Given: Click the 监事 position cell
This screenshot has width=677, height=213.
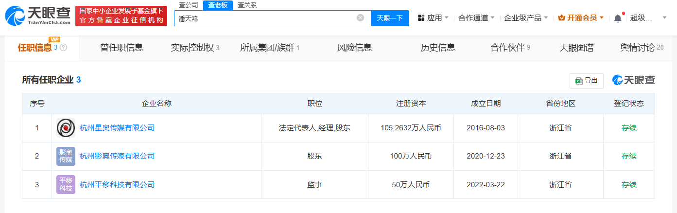Looking at the screenshot, I should point(314,184).
